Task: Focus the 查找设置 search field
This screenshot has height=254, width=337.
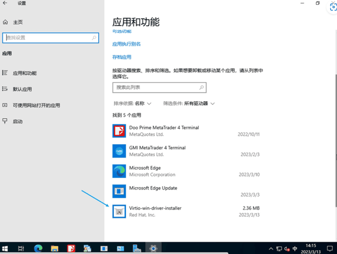Action: coord(51,38)
